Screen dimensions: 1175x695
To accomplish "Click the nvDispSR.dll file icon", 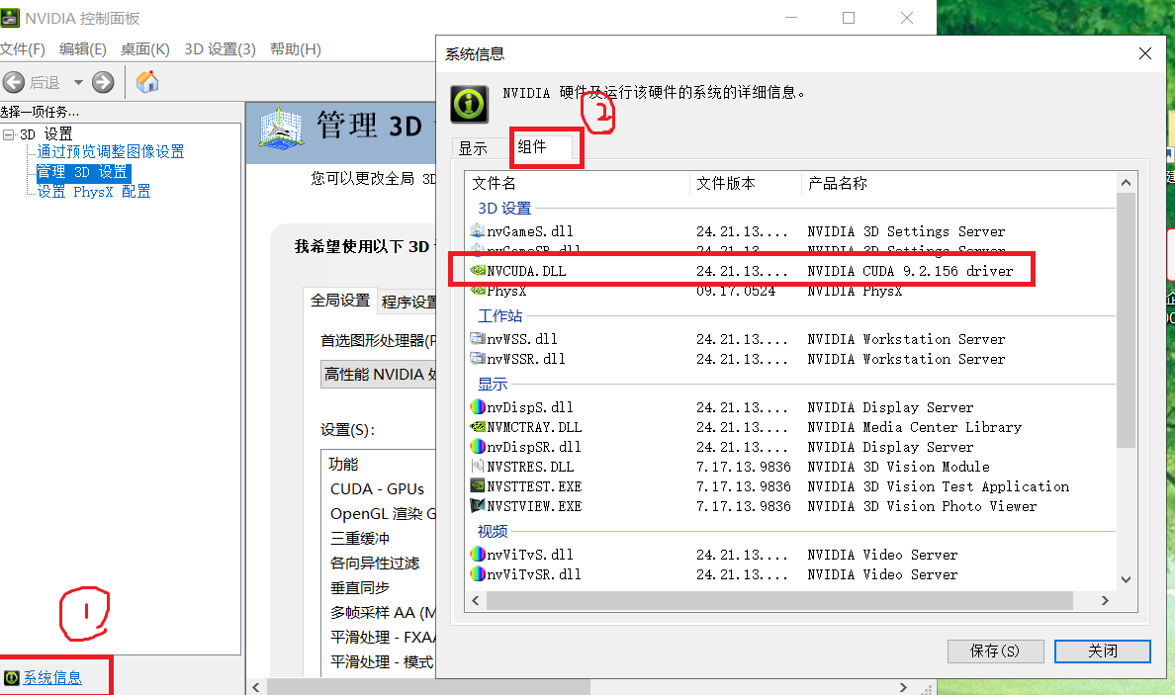I will [478, 446].
